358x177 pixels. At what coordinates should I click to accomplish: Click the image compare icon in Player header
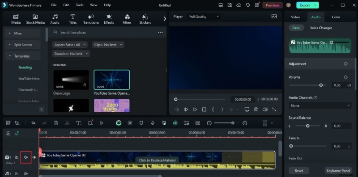(274, 17)
